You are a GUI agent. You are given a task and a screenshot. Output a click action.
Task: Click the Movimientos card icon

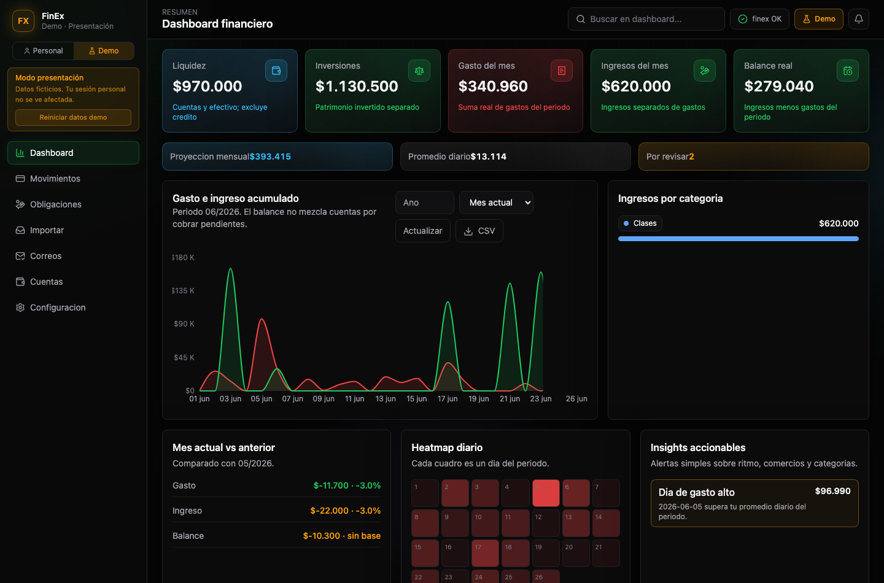20,179
